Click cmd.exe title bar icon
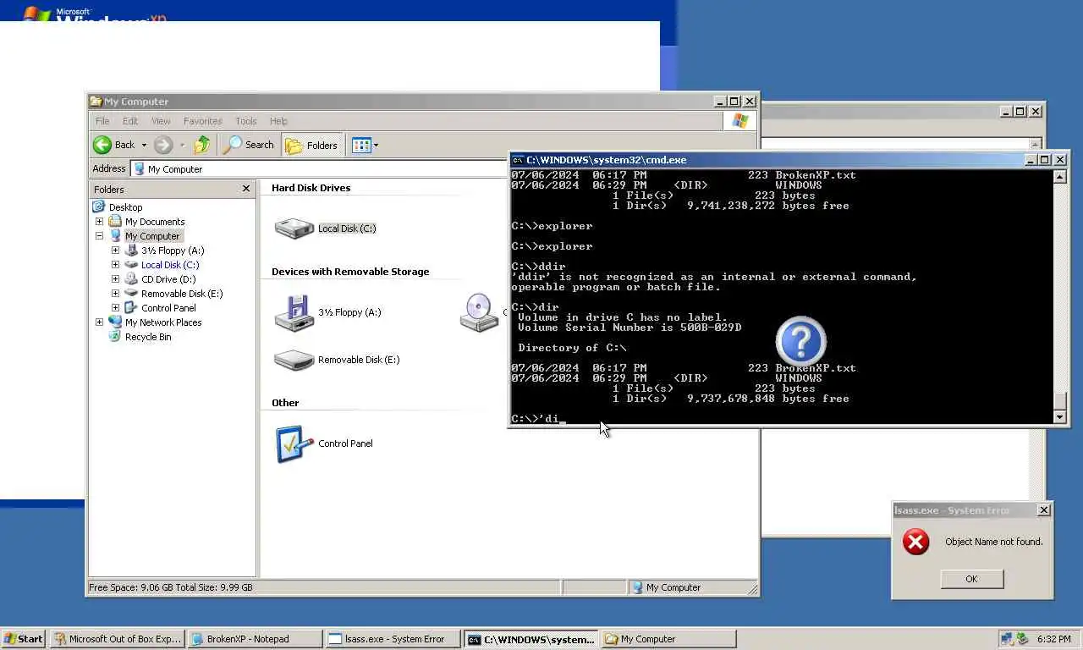Image resolution: width=1083 pixels, height=650 pixels. pyautogui.click(x=518, y=160)
